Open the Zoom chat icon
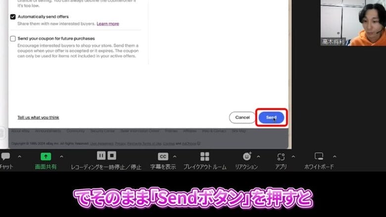Viewport: 386px width, 217px height. tap(5, 156)
